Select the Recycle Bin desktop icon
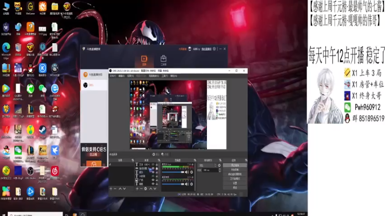 (18, 49)
